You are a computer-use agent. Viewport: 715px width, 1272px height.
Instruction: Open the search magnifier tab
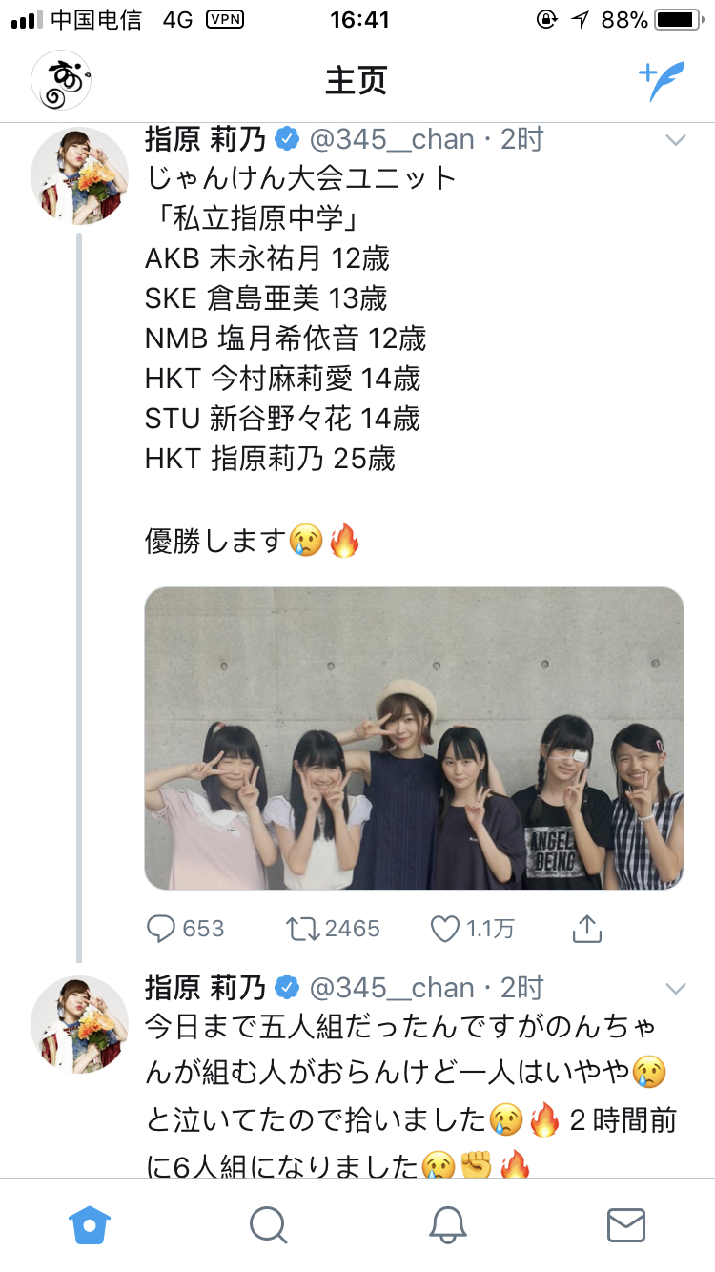[x=268, y=1224]
